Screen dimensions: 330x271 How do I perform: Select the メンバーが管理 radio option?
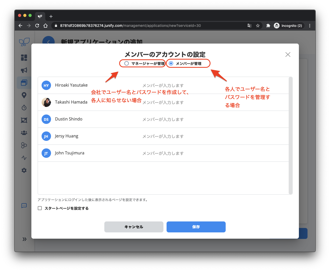tap(171, 63)
